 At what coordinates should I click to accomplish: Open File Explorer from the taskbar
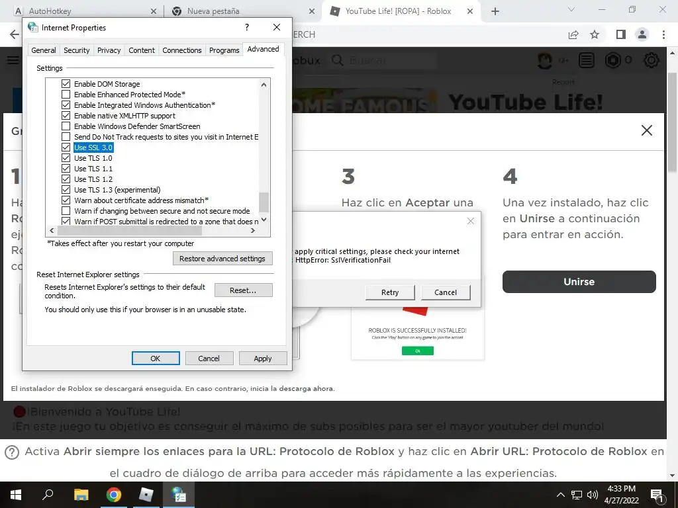81,495
